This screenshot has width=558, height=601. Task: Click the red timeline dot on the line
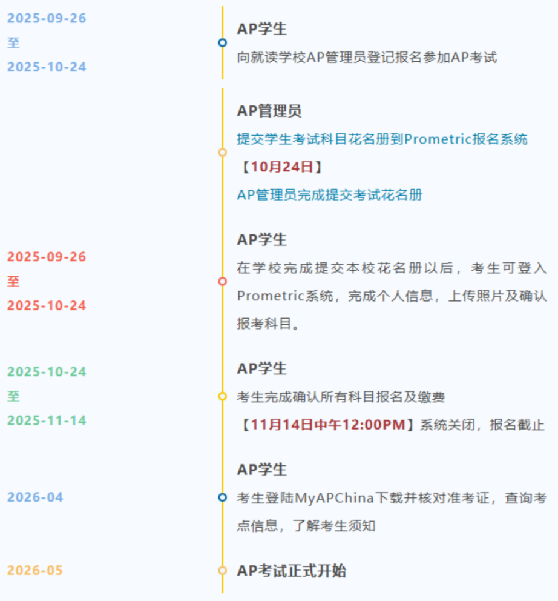coord(222,281)
